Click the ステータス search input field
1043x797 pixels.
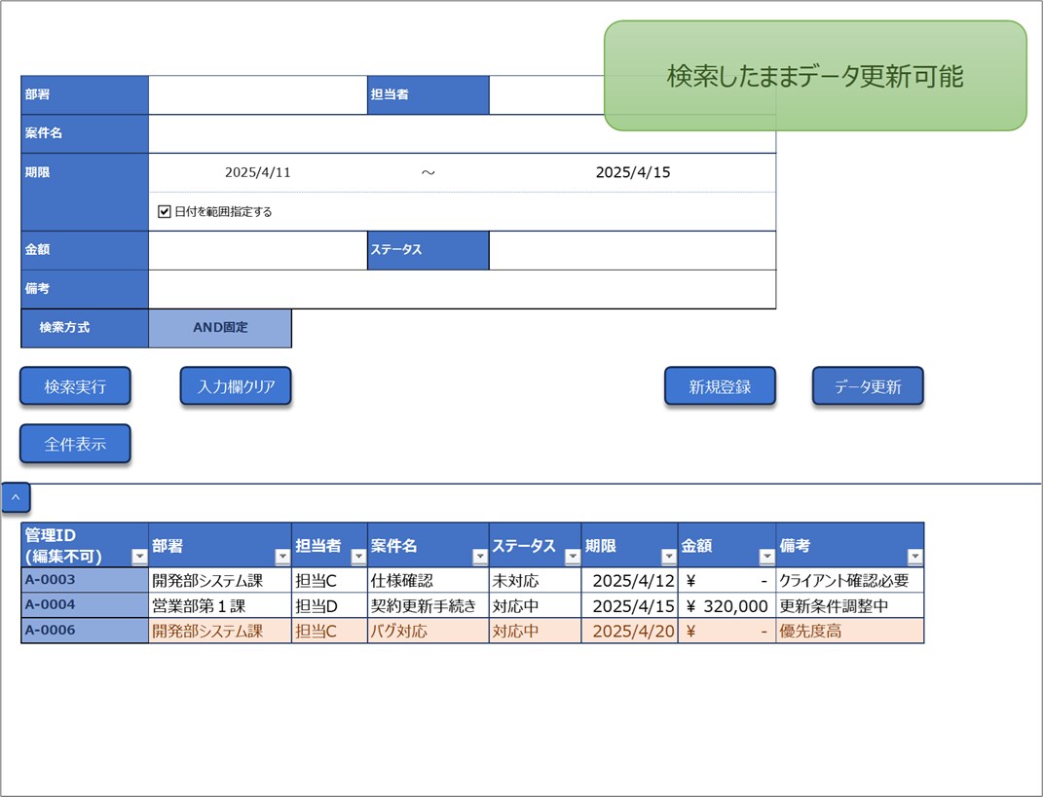(x=633, y=251)
